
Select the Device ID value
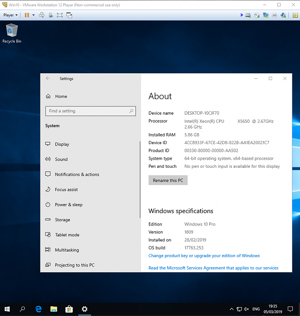click(227, 143)
